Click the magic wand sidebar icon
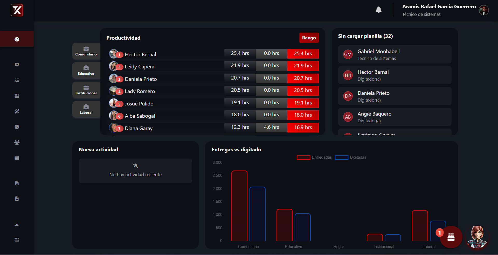The height and width of the screenshot is (255, 498). coord(17,111)
